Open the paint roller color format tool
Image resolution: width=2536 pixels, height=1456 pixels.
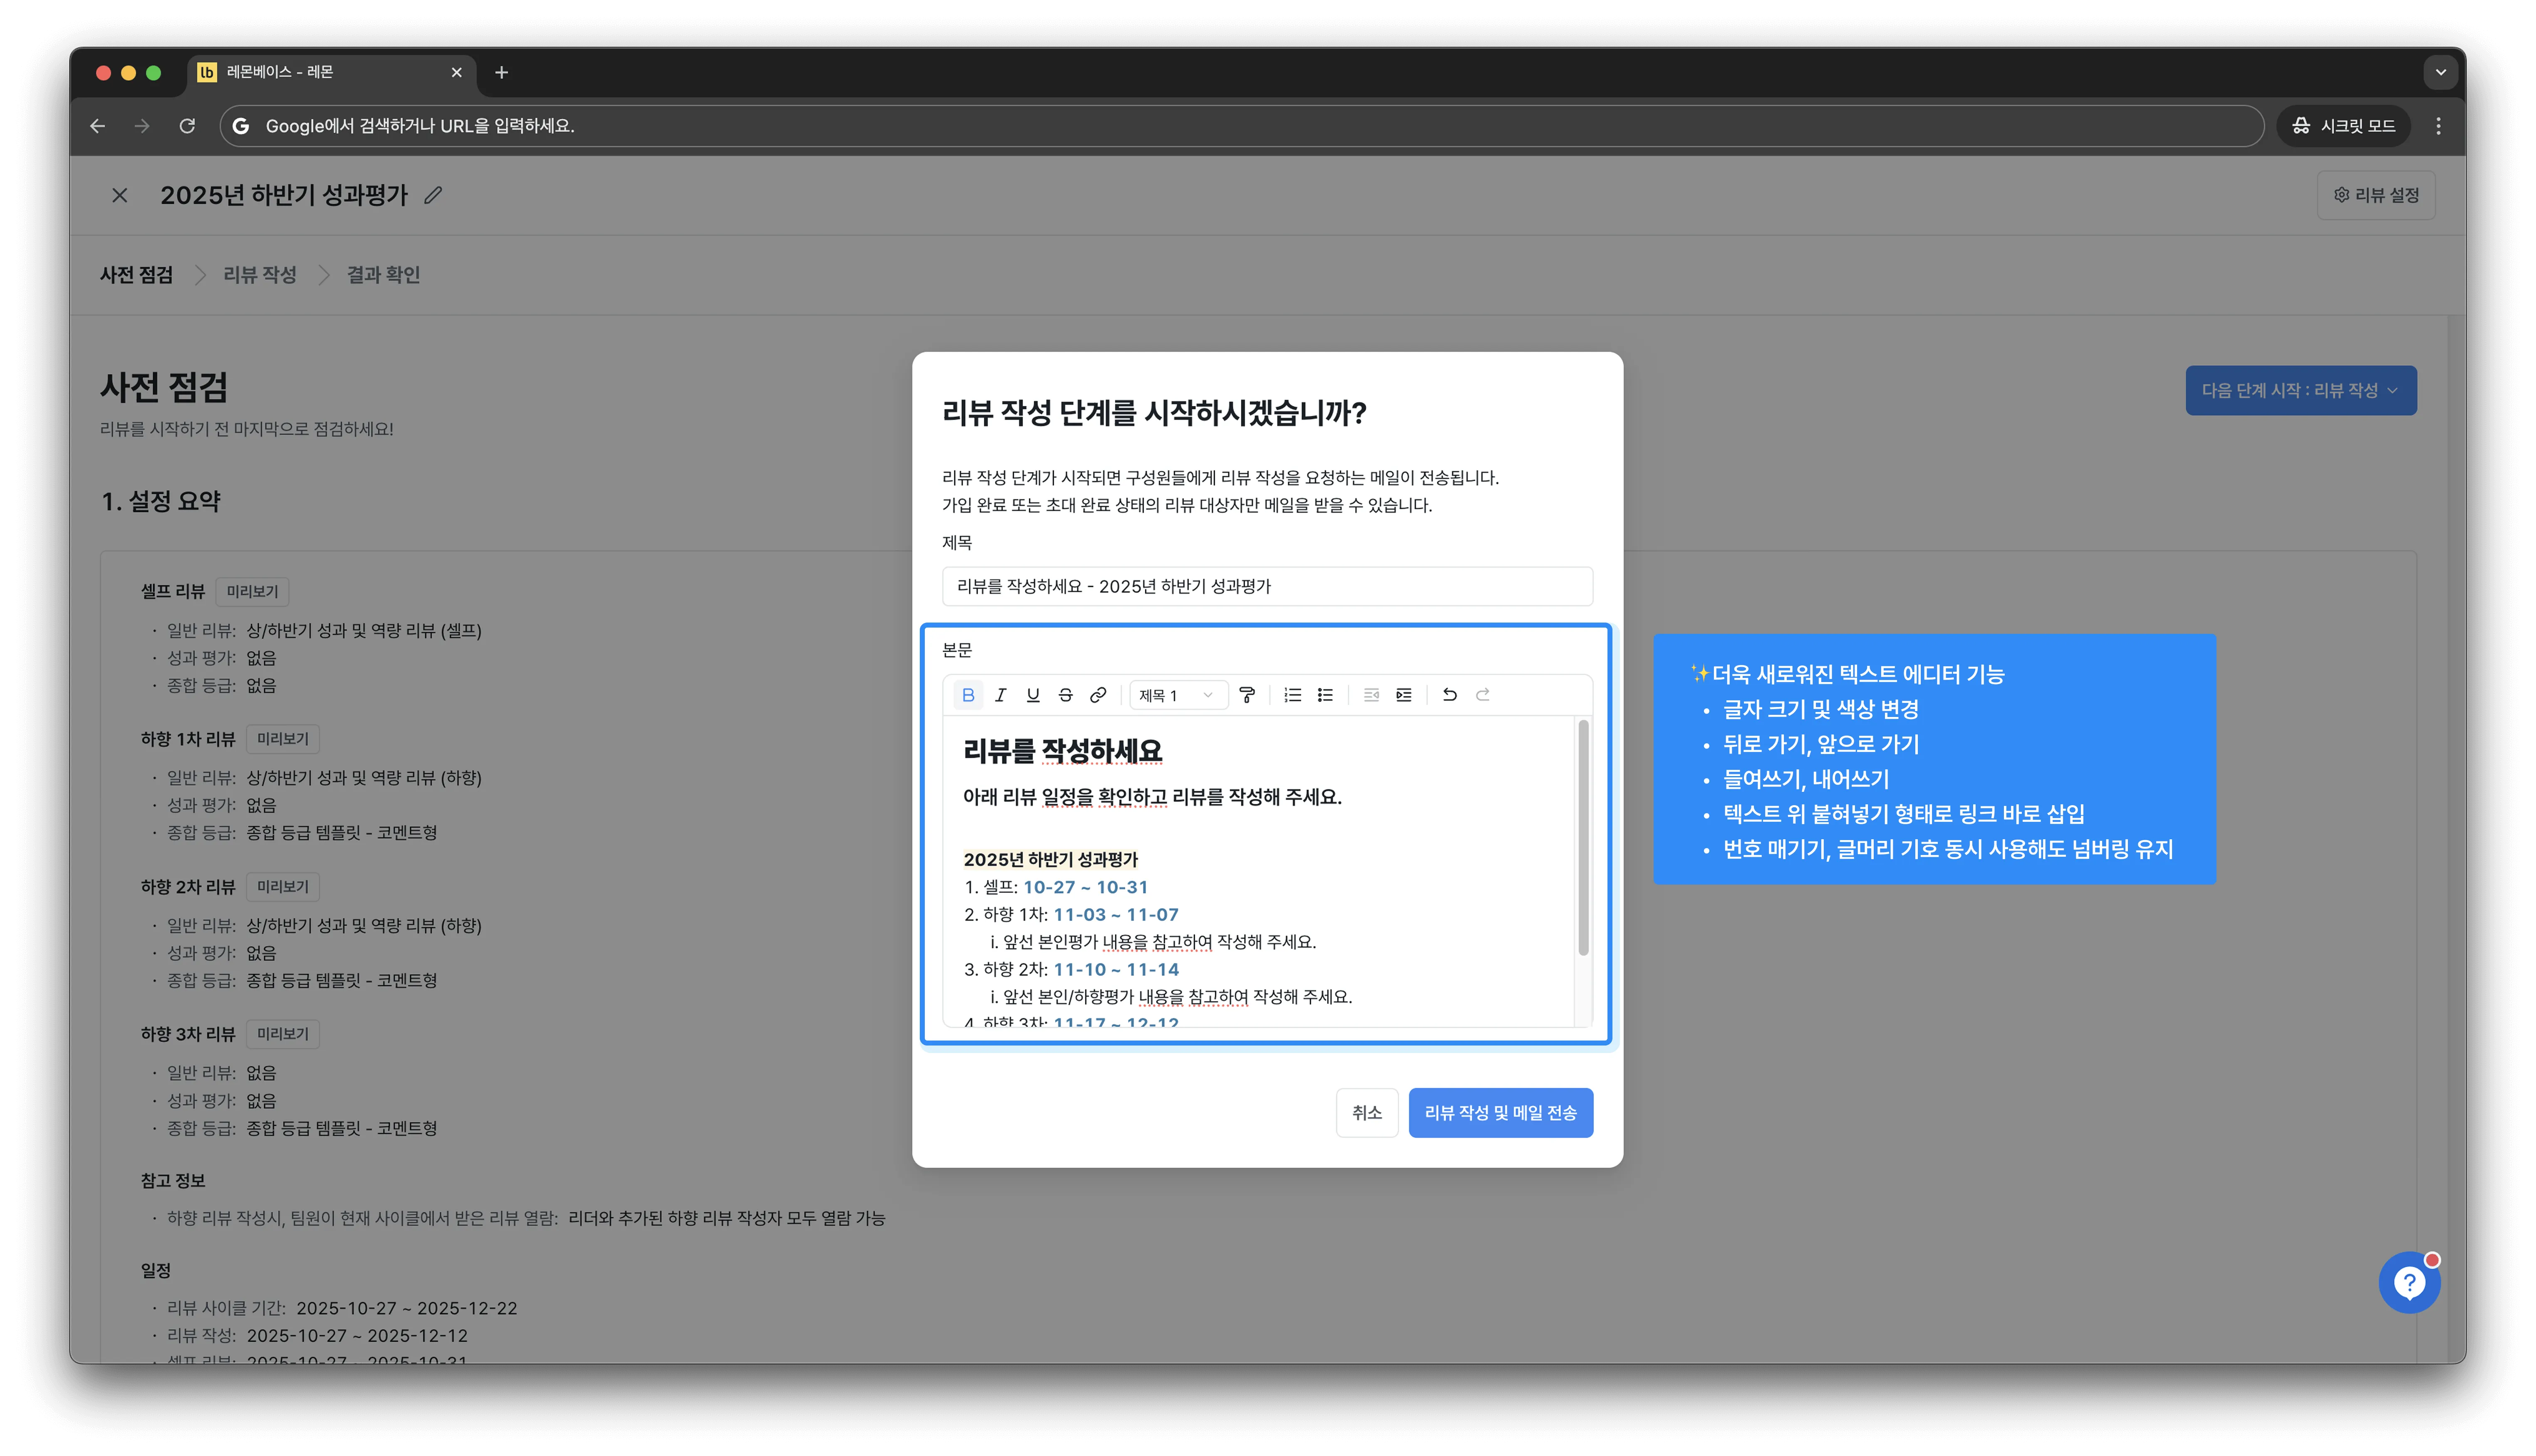[1247, 695]
